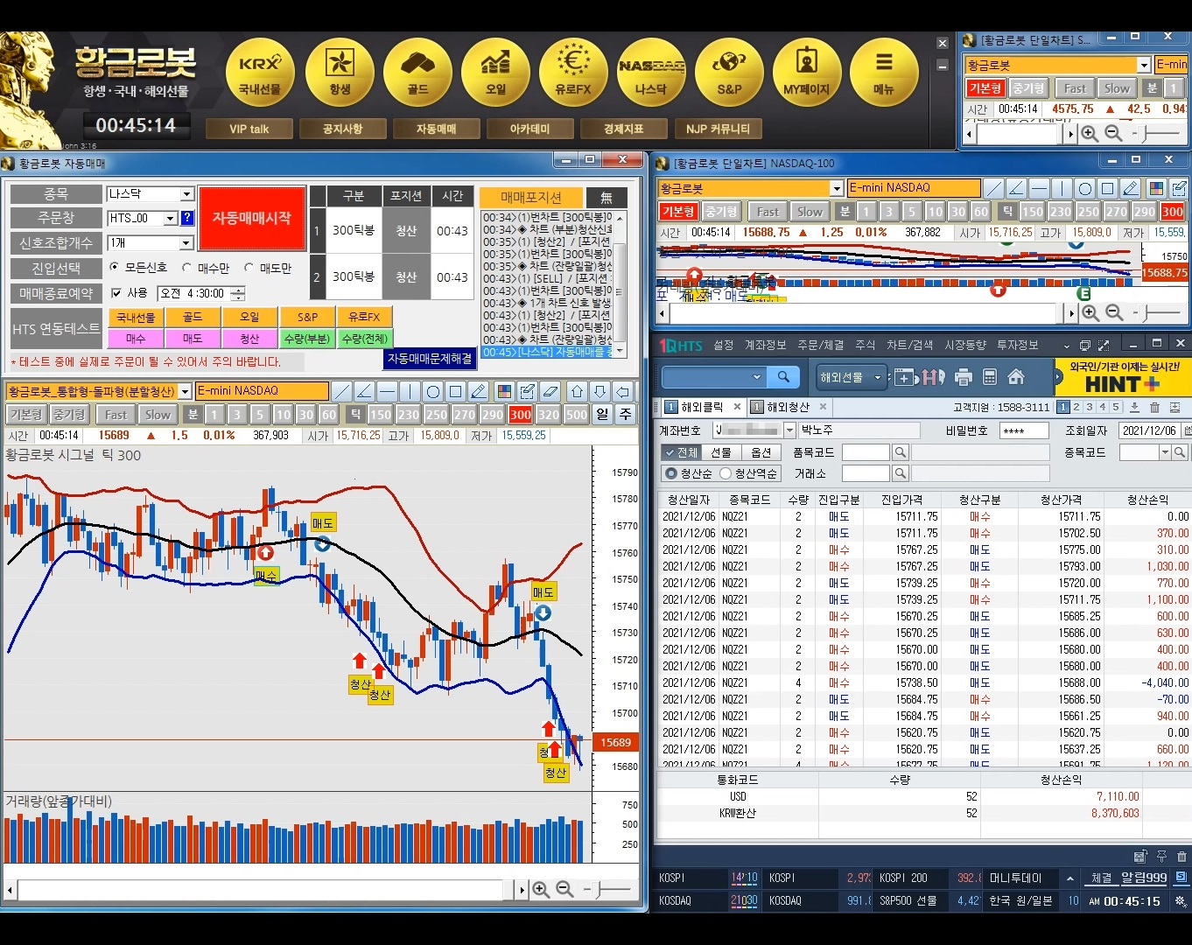
Task: Toggle 옵션 filter in 1QHTS
Action: coord(761,452)
